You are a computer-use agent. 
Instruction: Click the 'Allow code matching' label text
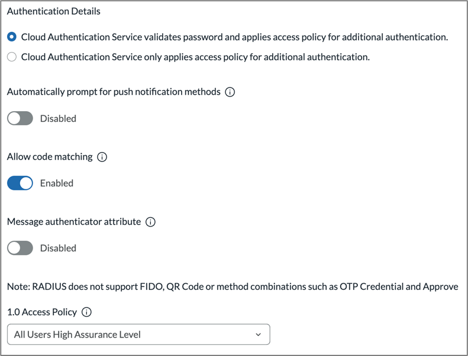point(50,157)
